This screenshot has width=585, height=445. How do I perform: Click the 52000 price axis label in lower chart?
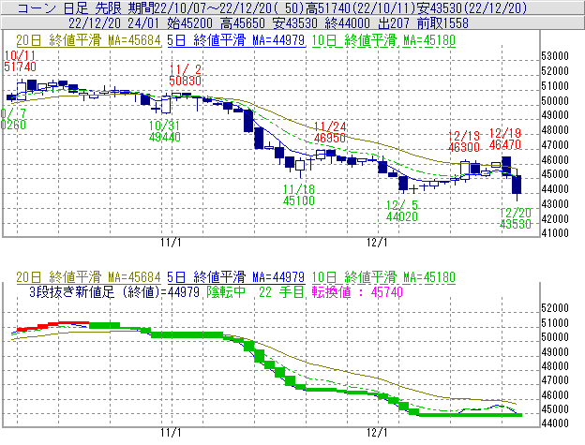[x=555, y=308]
